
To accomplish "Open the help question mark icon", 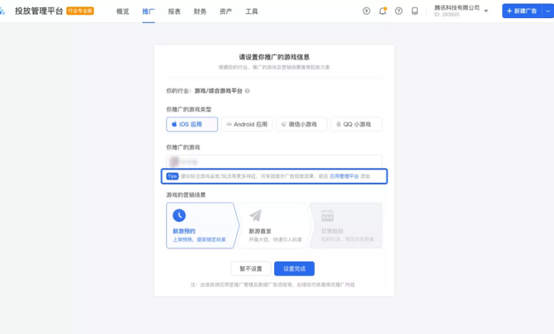I will tap(399, 11).
